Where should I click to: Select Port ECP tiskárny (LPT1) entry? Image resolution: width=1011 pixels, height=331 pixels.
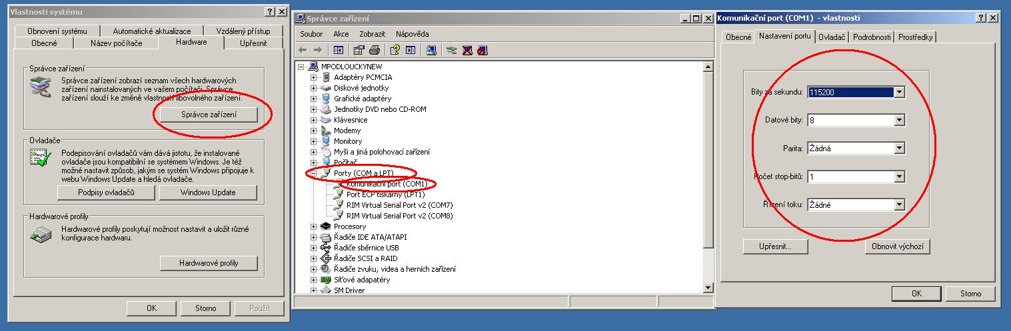[385, 194]
